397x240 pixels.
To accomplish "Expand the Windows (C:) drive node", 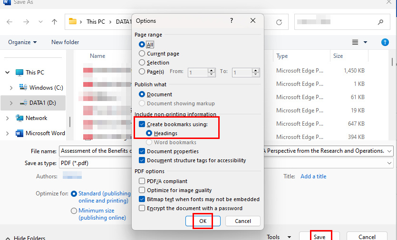I will (11, 88).
